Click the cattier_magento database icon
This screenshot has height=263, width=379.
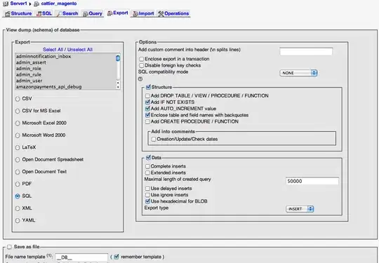pyautogui.click(x=36, y=4)
